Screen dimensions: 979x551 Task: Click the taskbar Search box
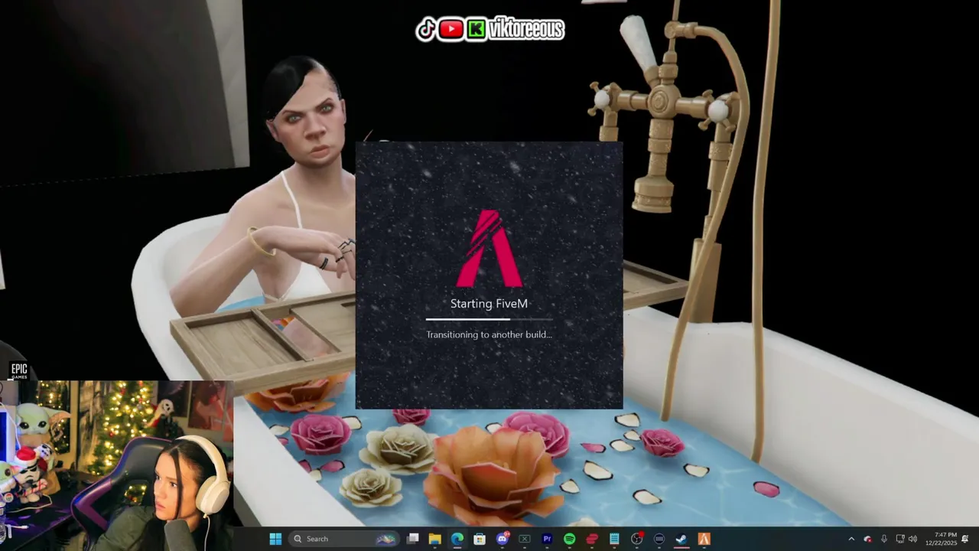coord(343,539)
